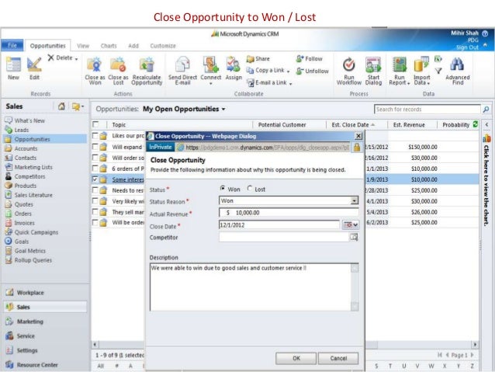Open Goals in the Sales navigation
The image size is (495, 372).
(x=22, y=242)
